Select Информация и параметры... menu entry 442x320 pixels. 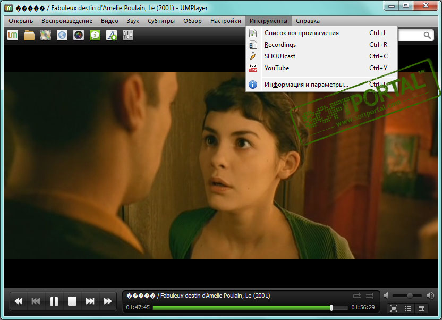click(x=321, y=85)
